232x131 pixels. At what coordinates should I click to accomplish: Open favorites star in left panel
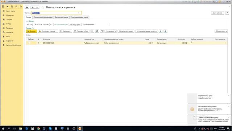click(7, 7)
